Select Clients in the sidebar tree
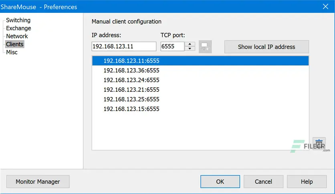 tap(14, 44)
